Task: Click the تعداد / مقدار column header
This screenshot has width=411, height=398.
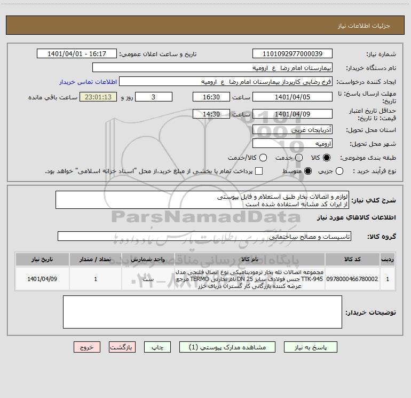Action: (x=96, y=259)
